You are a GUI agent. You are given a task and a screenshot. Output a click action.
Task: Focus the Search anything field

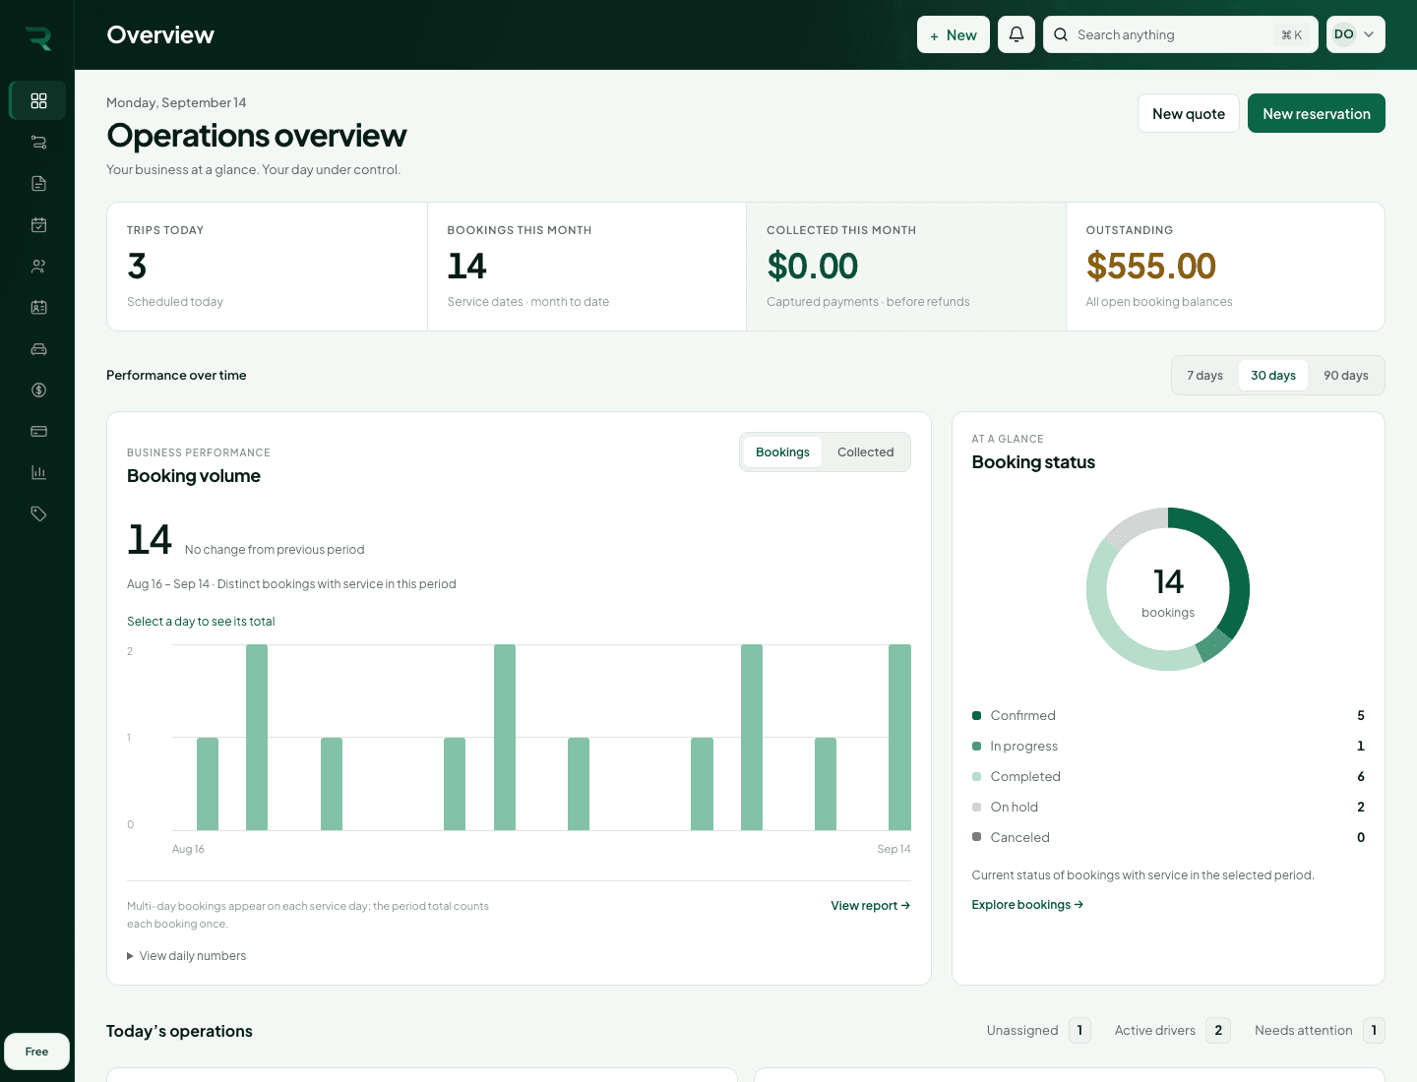(1180, 34)
